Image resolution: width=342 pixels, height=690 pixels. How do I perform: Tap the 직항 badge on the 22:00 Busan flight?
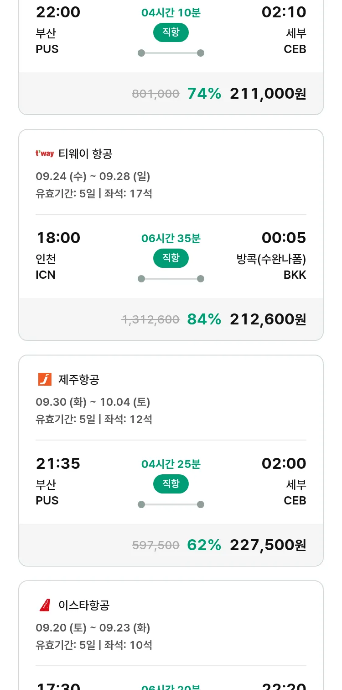[x=171, y=32]
